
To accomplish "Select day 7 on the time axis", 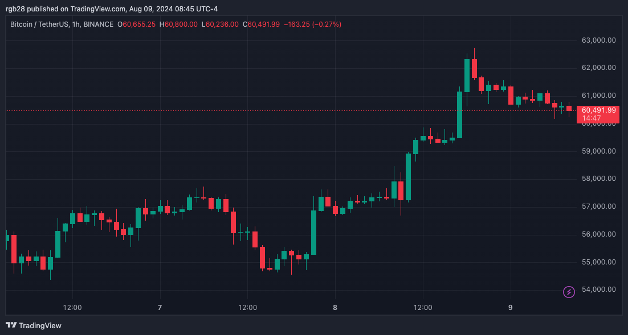I will 160,308.
